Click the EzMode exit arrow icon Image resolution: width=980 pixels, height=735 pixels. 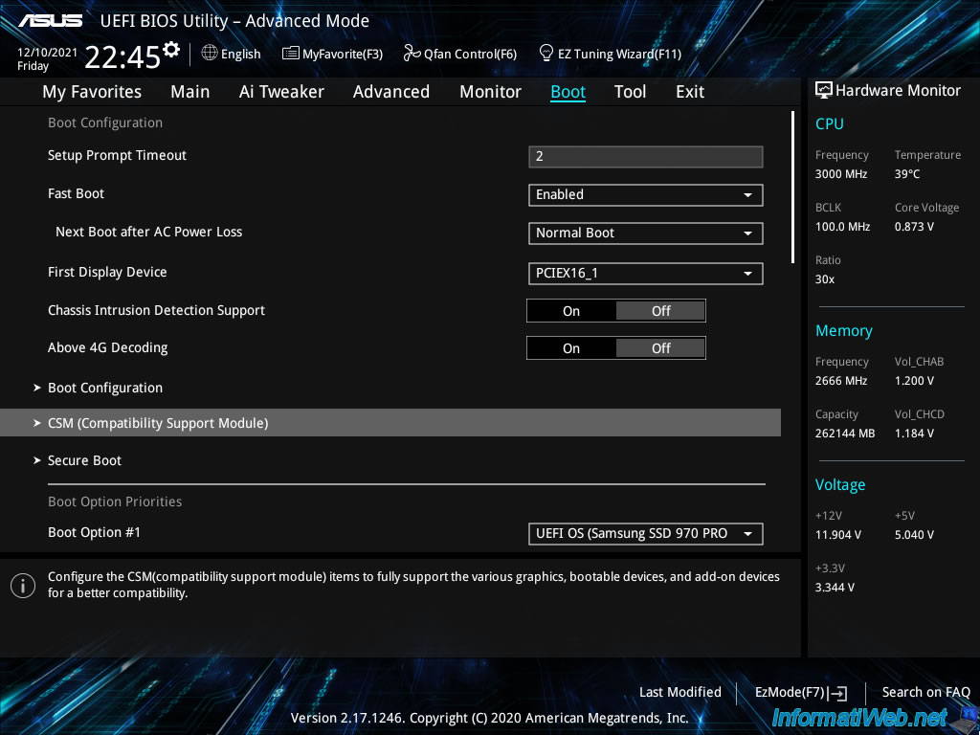(838, 693)
